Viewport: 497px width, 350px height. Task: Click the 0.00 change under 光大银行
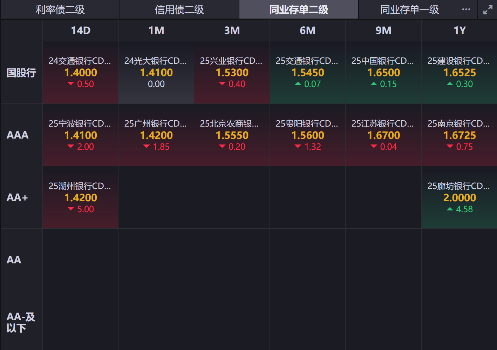pos(156,84)
